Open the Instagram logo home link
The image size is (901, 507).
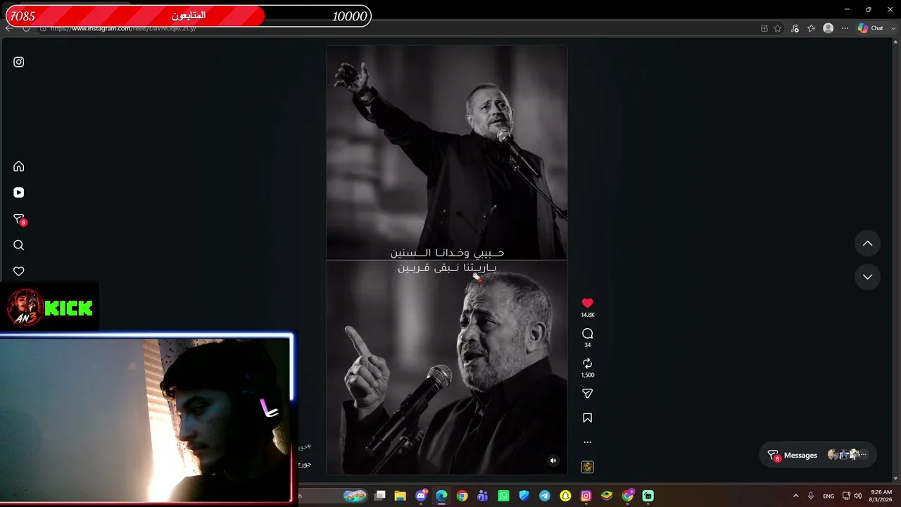19,62
